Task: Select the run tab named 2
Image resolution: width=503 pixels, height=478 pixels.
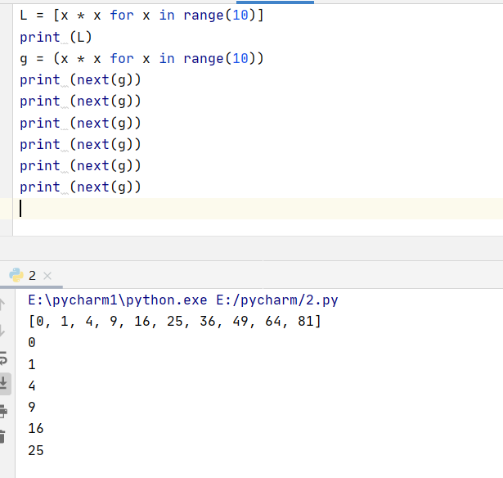Action: tap(31, 276)
